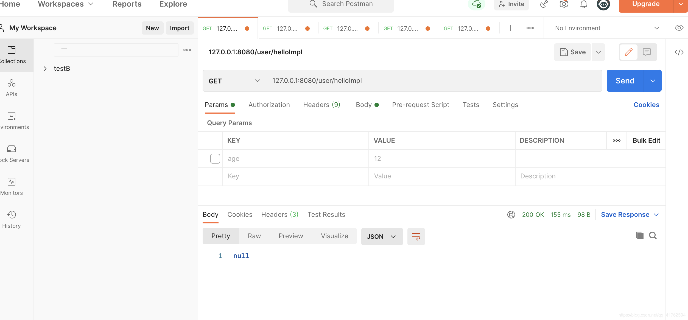
Task: Search in the response body
Action: coord(653,235)
